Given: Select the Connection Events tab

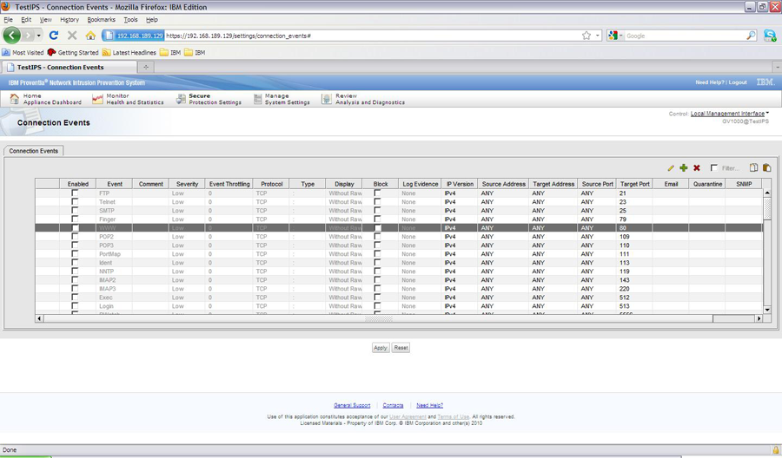Looking at the screenshot, I should (34, 151).
